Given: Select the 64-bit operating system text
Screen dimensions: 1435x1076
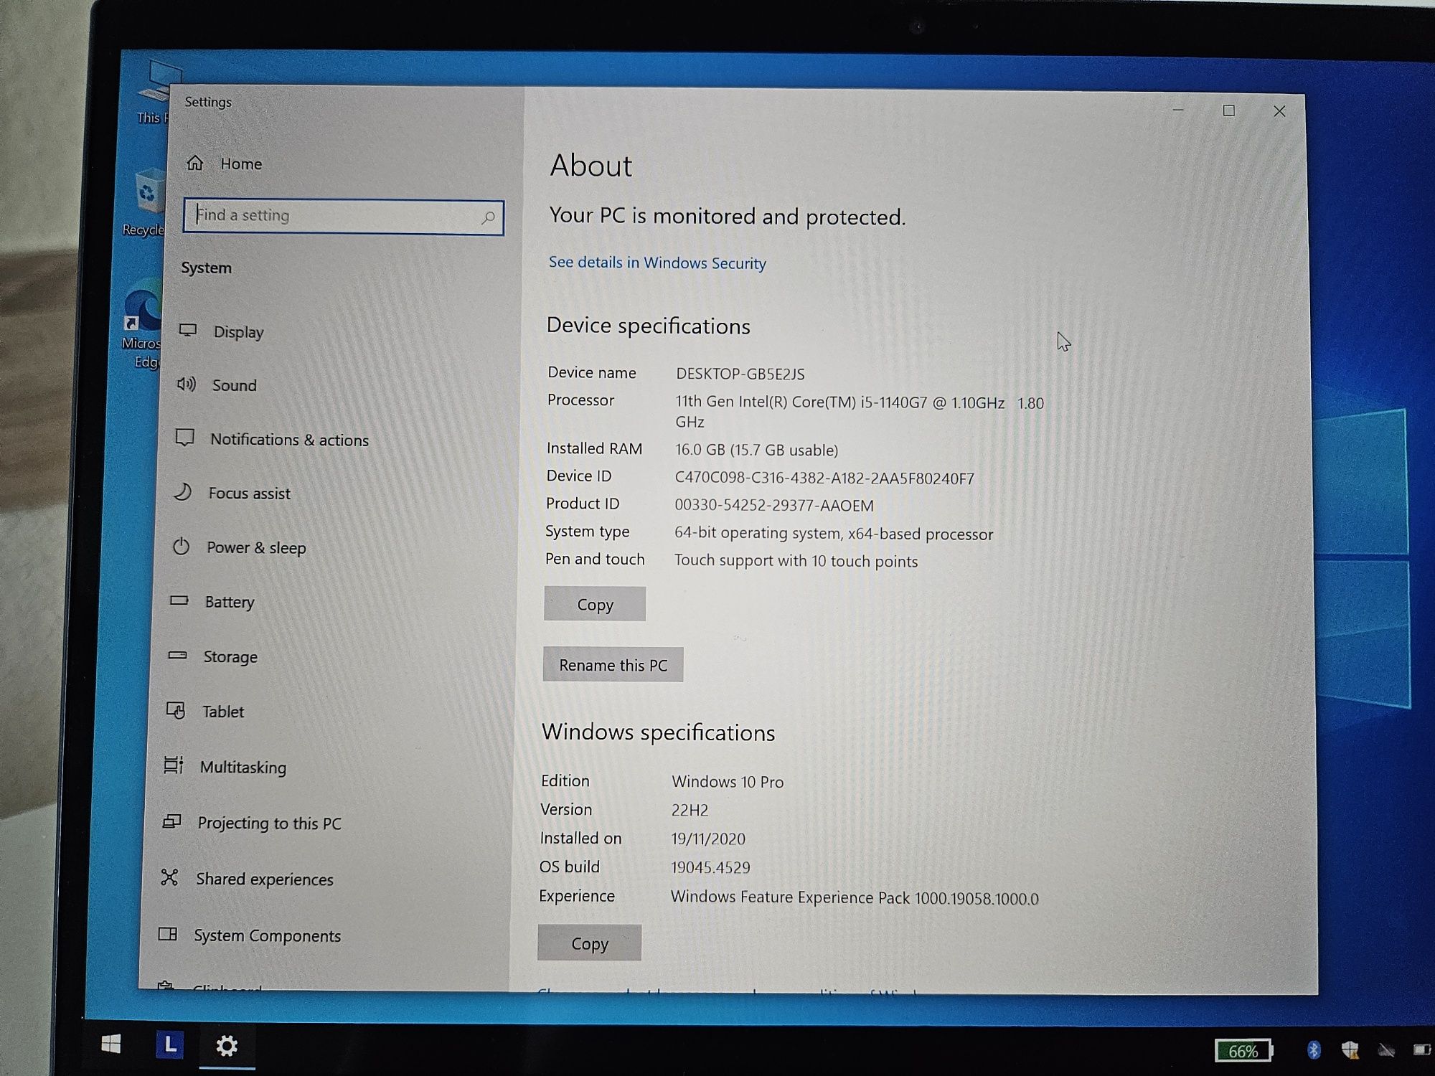Looking at the screenshot, I should [833, 534].
